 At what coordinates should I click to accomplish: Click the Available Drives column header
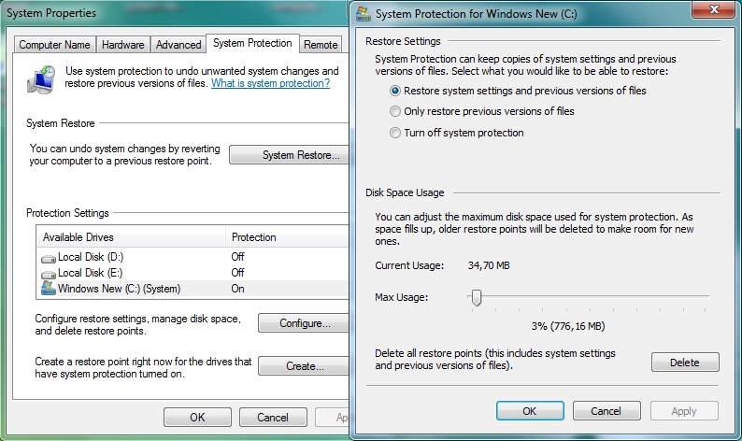tap(131, 237)
